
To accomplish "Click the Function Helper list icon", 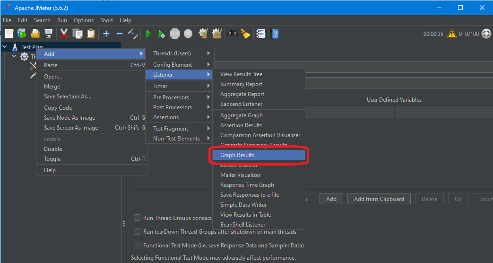I will [x=261, y=34].
